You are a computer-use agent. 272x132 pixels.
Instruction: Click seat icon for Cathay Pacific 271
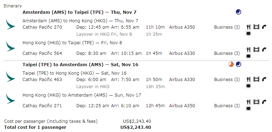pos(248,109)
